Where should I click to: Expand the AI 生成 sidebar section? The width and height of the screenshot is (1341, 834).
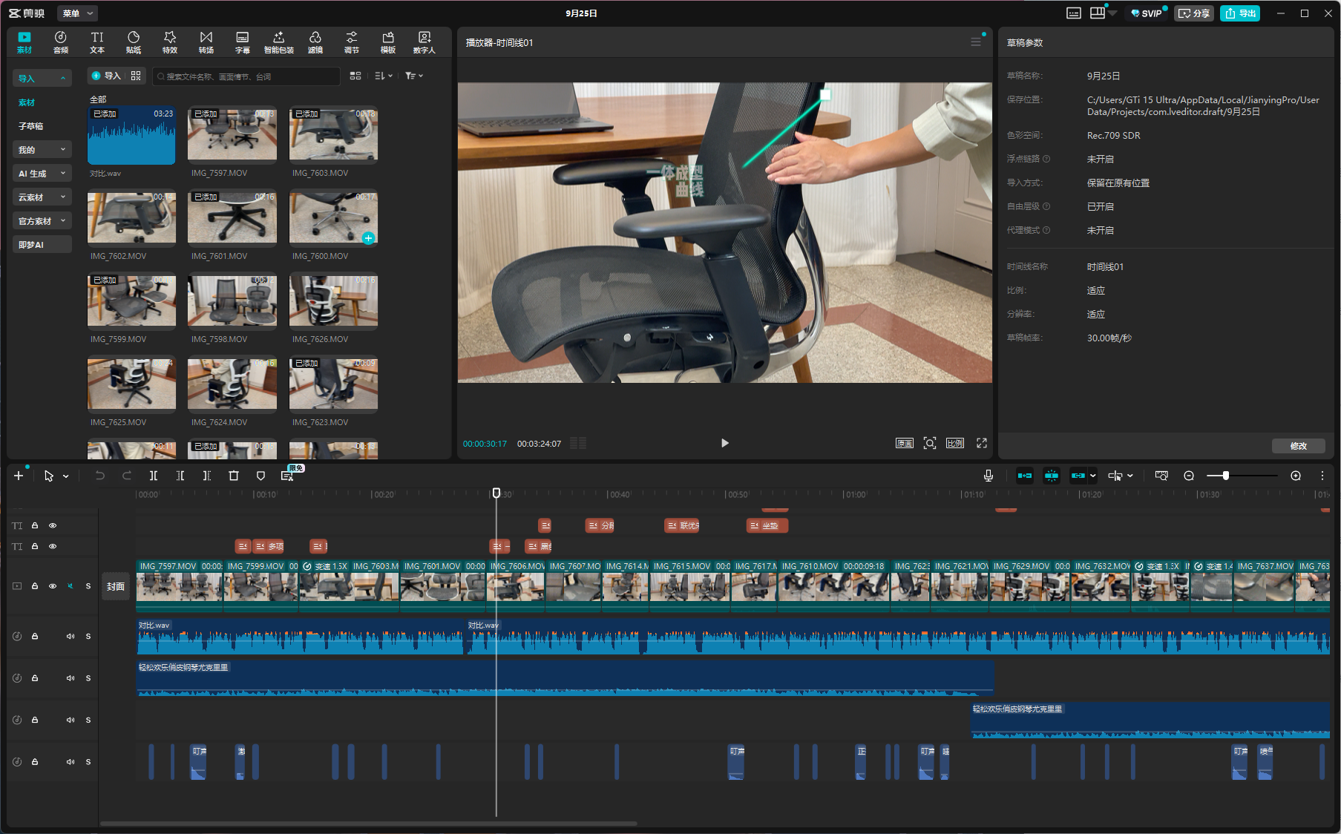43,174
